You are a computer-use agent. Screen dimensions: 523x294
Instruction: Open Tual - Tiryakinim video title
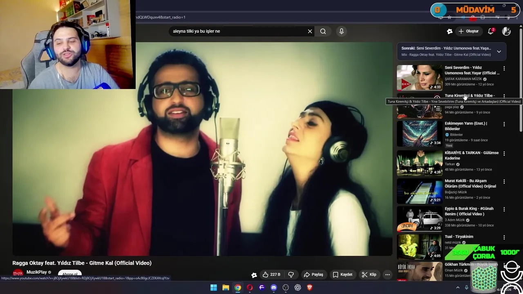click(459, 236)
